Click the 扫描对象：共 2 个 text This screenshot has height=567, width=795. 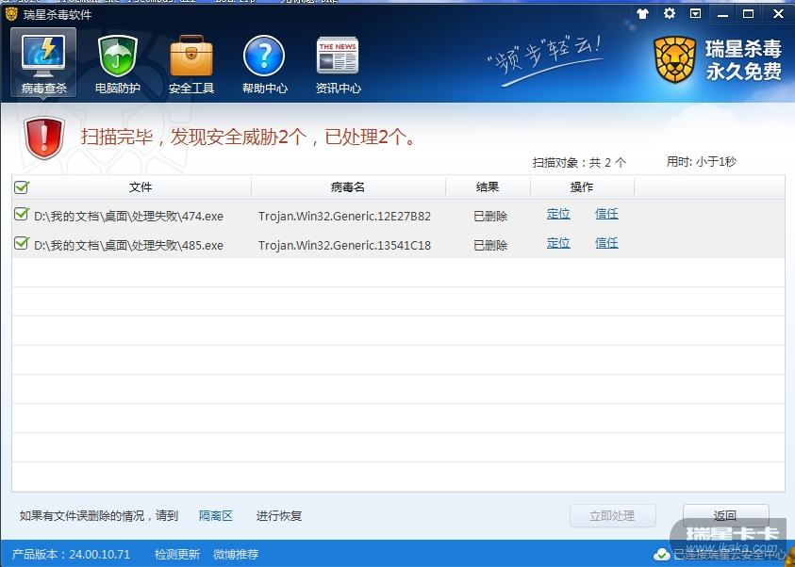(x=580, y=163)
